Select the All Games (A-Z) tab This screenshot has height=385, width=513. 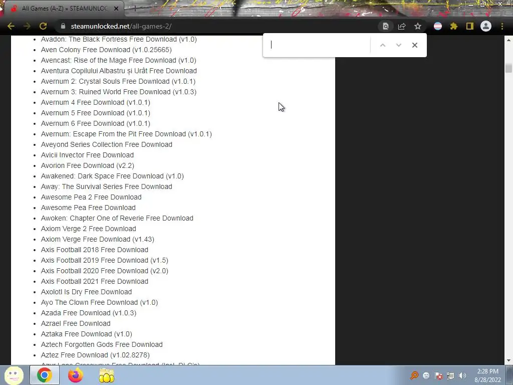[x=64, y=9]
